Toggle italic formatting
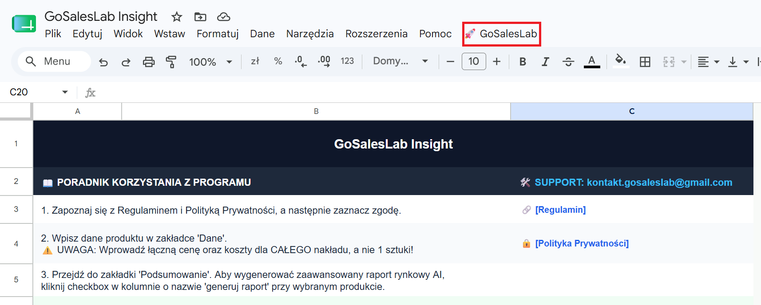761x305 pixels. [x=545, y=62]
